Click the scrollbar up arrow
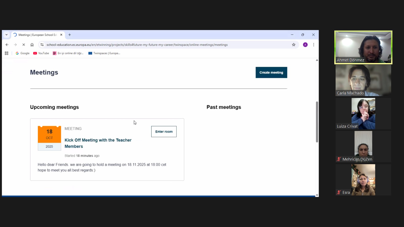Viewport: 404px width, 227px height. pyautogui.click(x=317, y=60)
